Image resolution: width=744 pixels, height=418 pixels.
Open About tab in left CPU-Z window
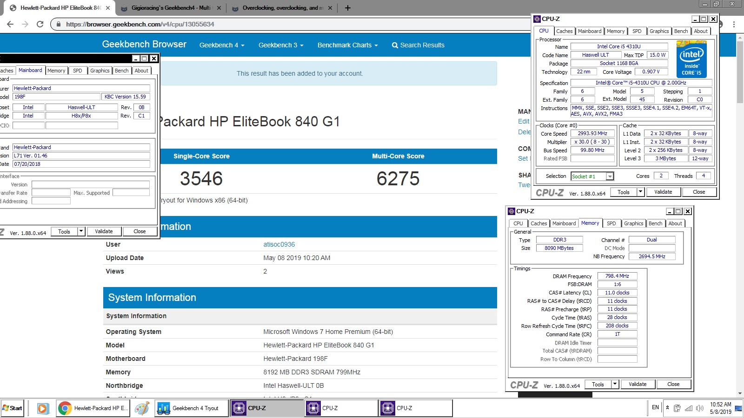(141, 71)
